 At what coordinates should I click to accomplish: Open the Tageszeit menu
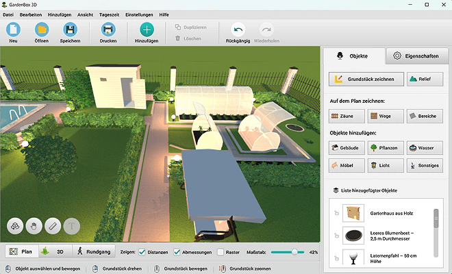pyautogui.click(x=109, y=14)
